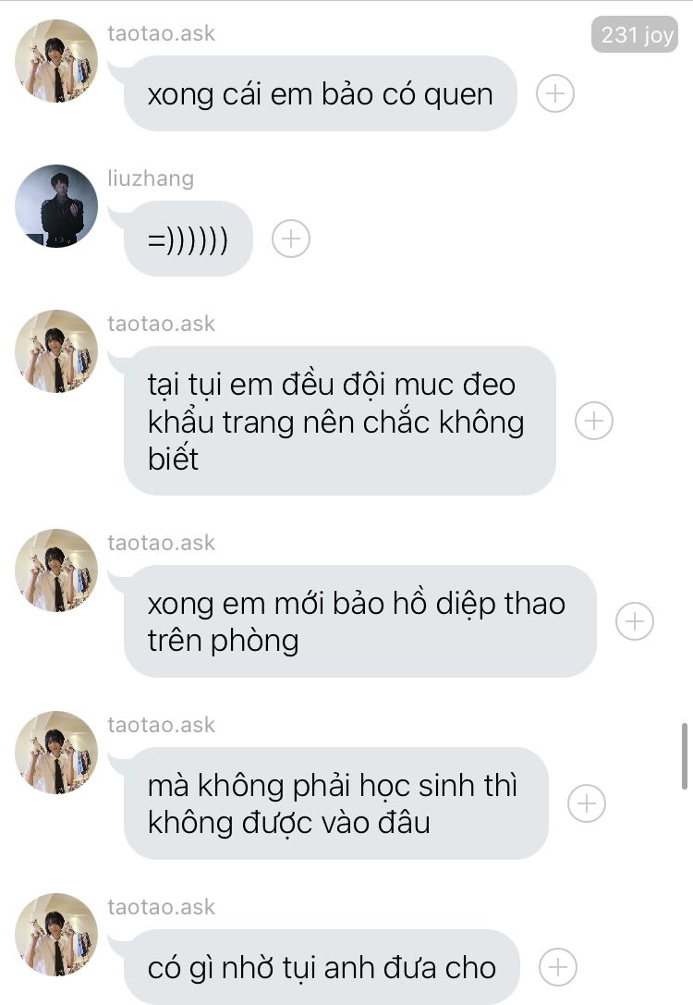Tap plus icon beside "khẩu trang" message
Screen dimensions: 693x1005
tap(594, 421)
